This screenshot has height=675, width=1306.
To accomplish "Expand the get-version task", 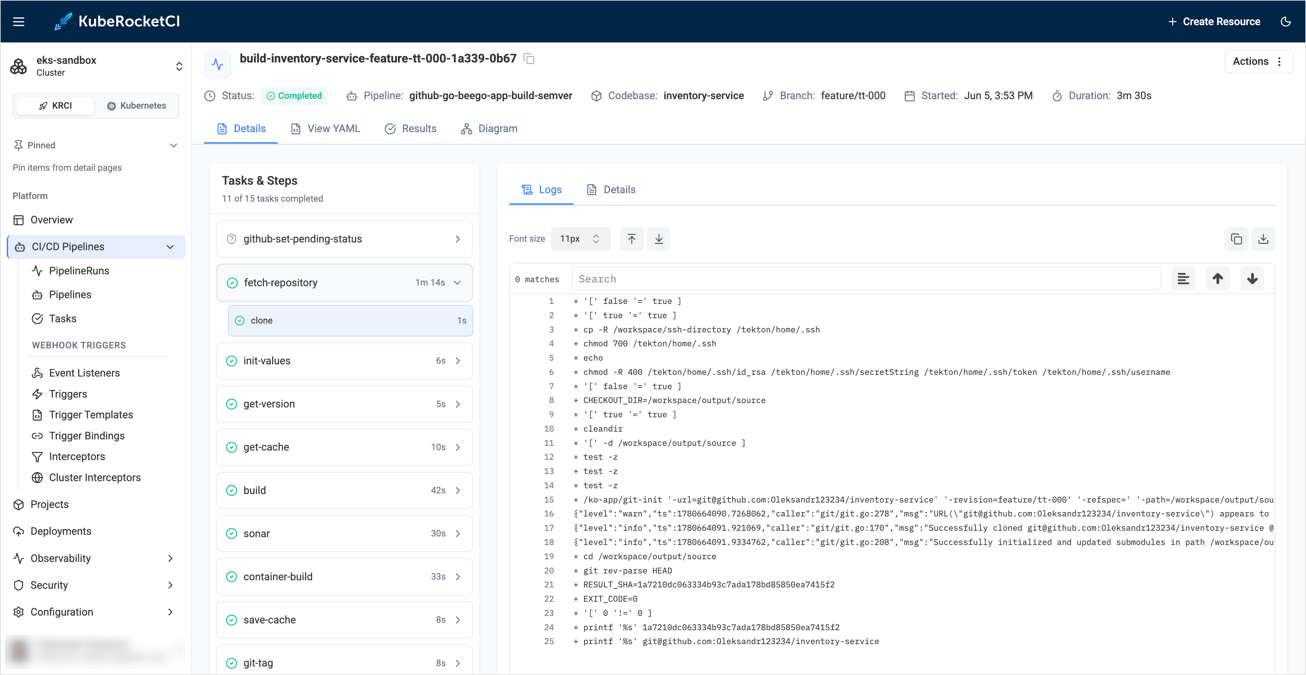I will pyautogui.click(x=344, y=404).
